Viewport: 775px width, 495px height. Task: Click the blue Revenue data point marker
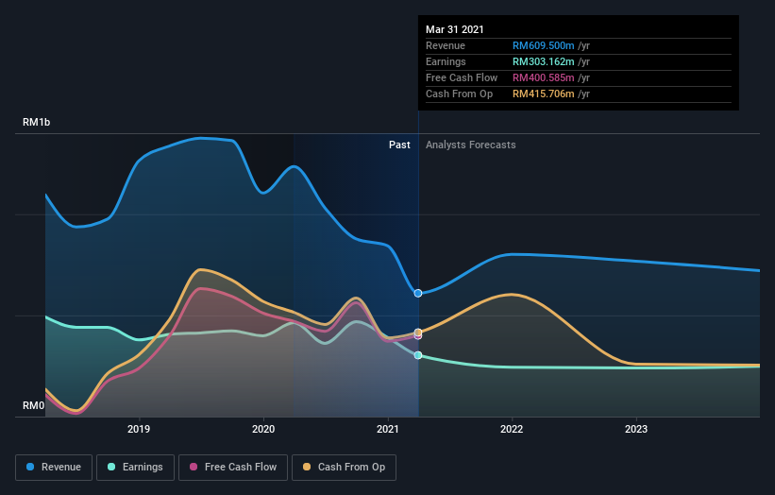[418, 293]
